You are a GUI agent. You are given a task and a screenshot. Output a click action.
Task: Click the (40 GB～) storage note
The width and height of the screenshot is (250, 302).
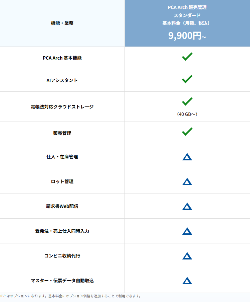coord(187,114)
